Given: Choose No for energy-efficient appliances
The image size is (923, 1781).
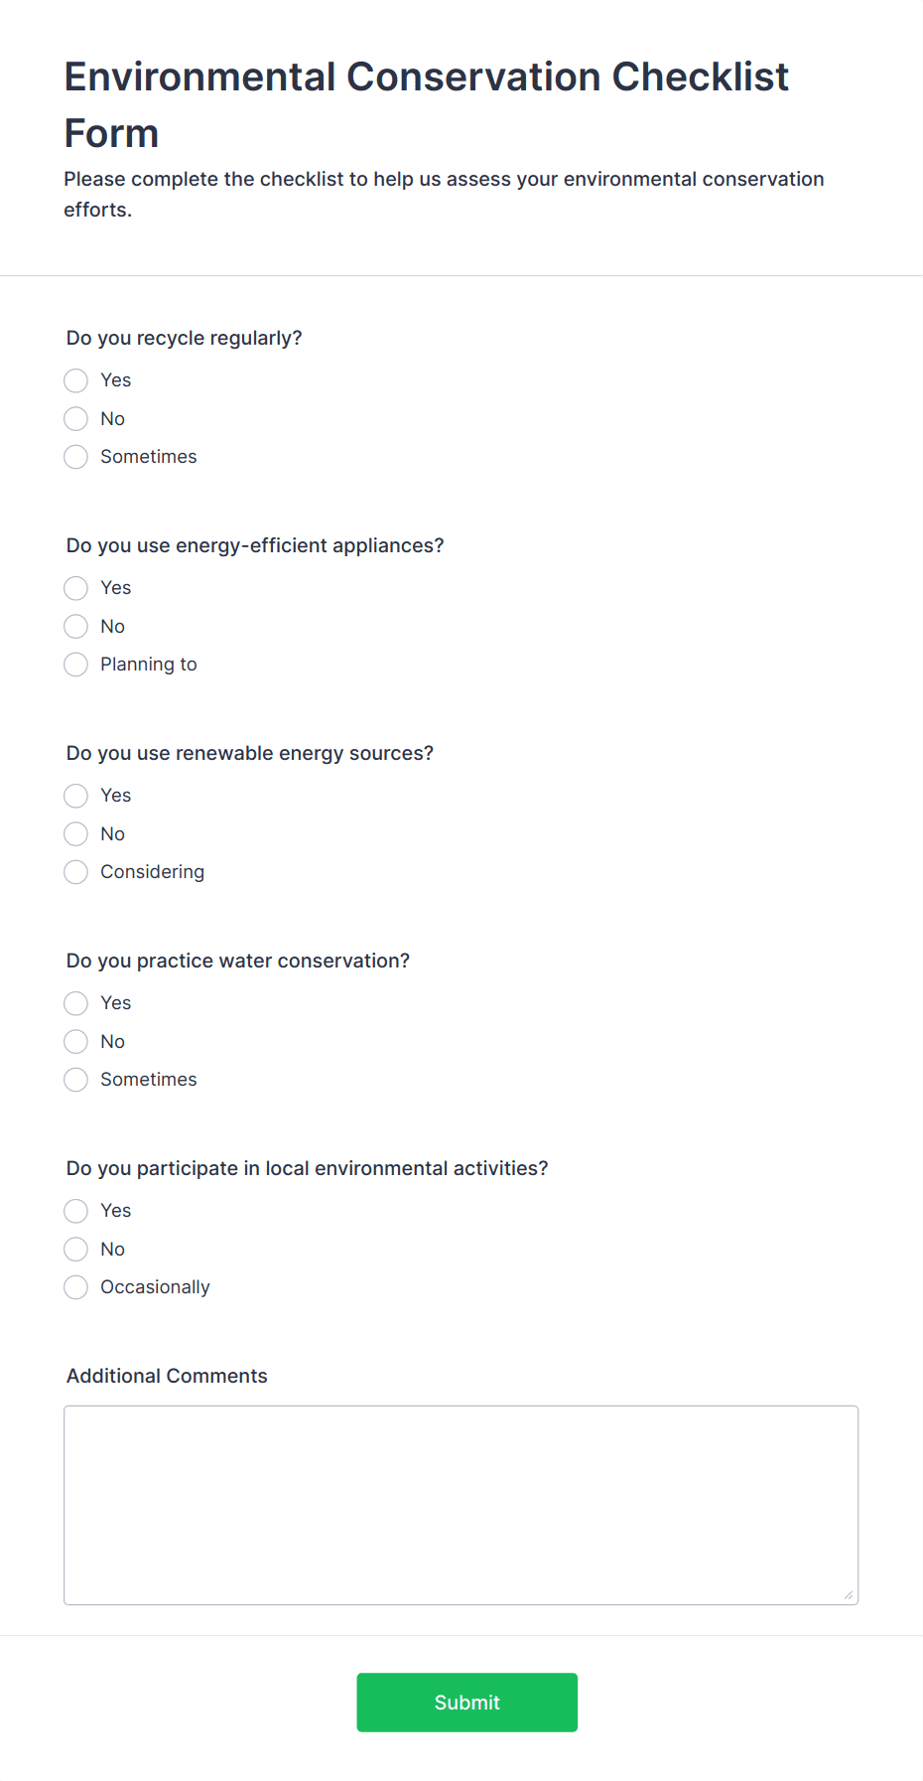Looking at the screenshot, I should pyautogui.click(x=76, y=627).
